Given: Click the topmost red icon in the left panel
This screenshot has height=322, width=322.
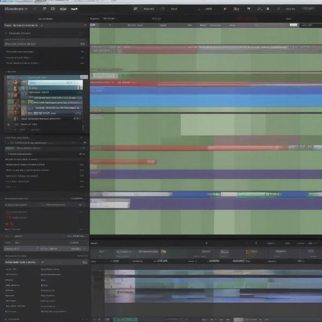Looking at the screenshot, I should (x=8, y=213).
